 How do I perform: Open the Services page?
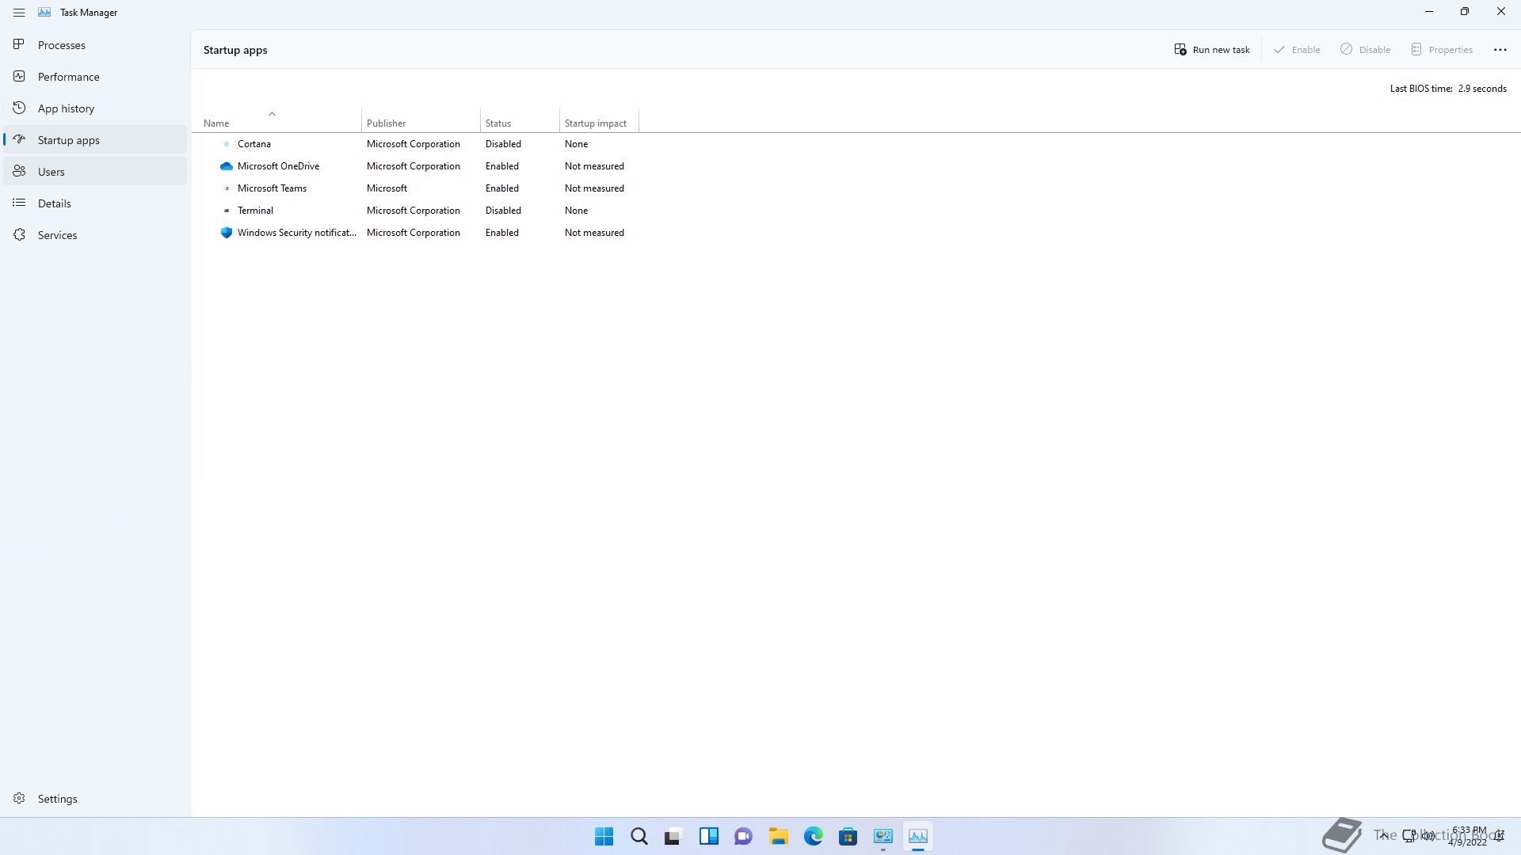(x=95, y=235)
